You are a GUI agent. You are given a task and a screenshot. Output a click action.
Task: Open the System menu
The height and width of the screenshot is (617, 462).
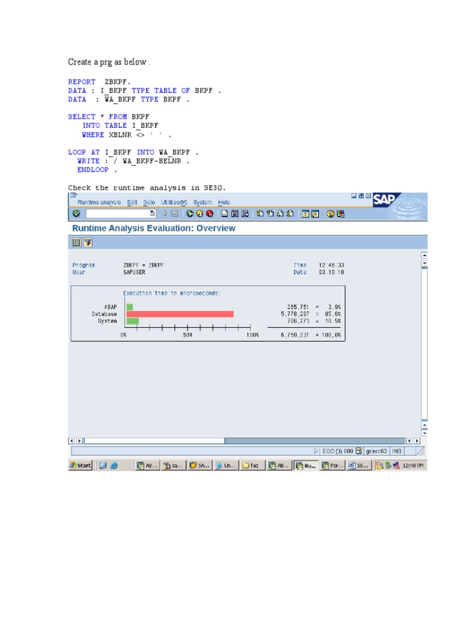tap(203, 202)
